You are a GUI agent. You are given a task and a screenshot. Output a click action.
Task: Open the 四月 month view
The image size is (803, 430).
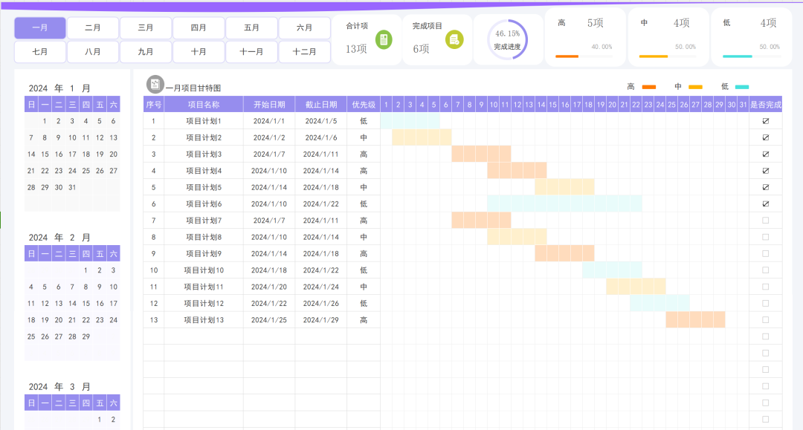199,27
